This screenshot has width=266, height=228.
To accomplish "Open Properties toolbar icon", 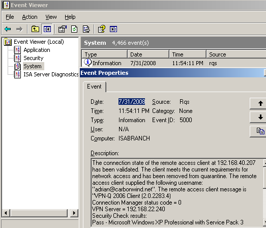I will [x=63, y=29].
